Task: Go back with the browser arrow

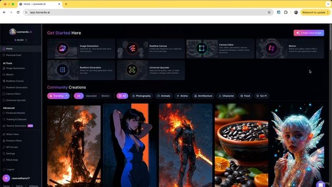Action: coord(4,12)
